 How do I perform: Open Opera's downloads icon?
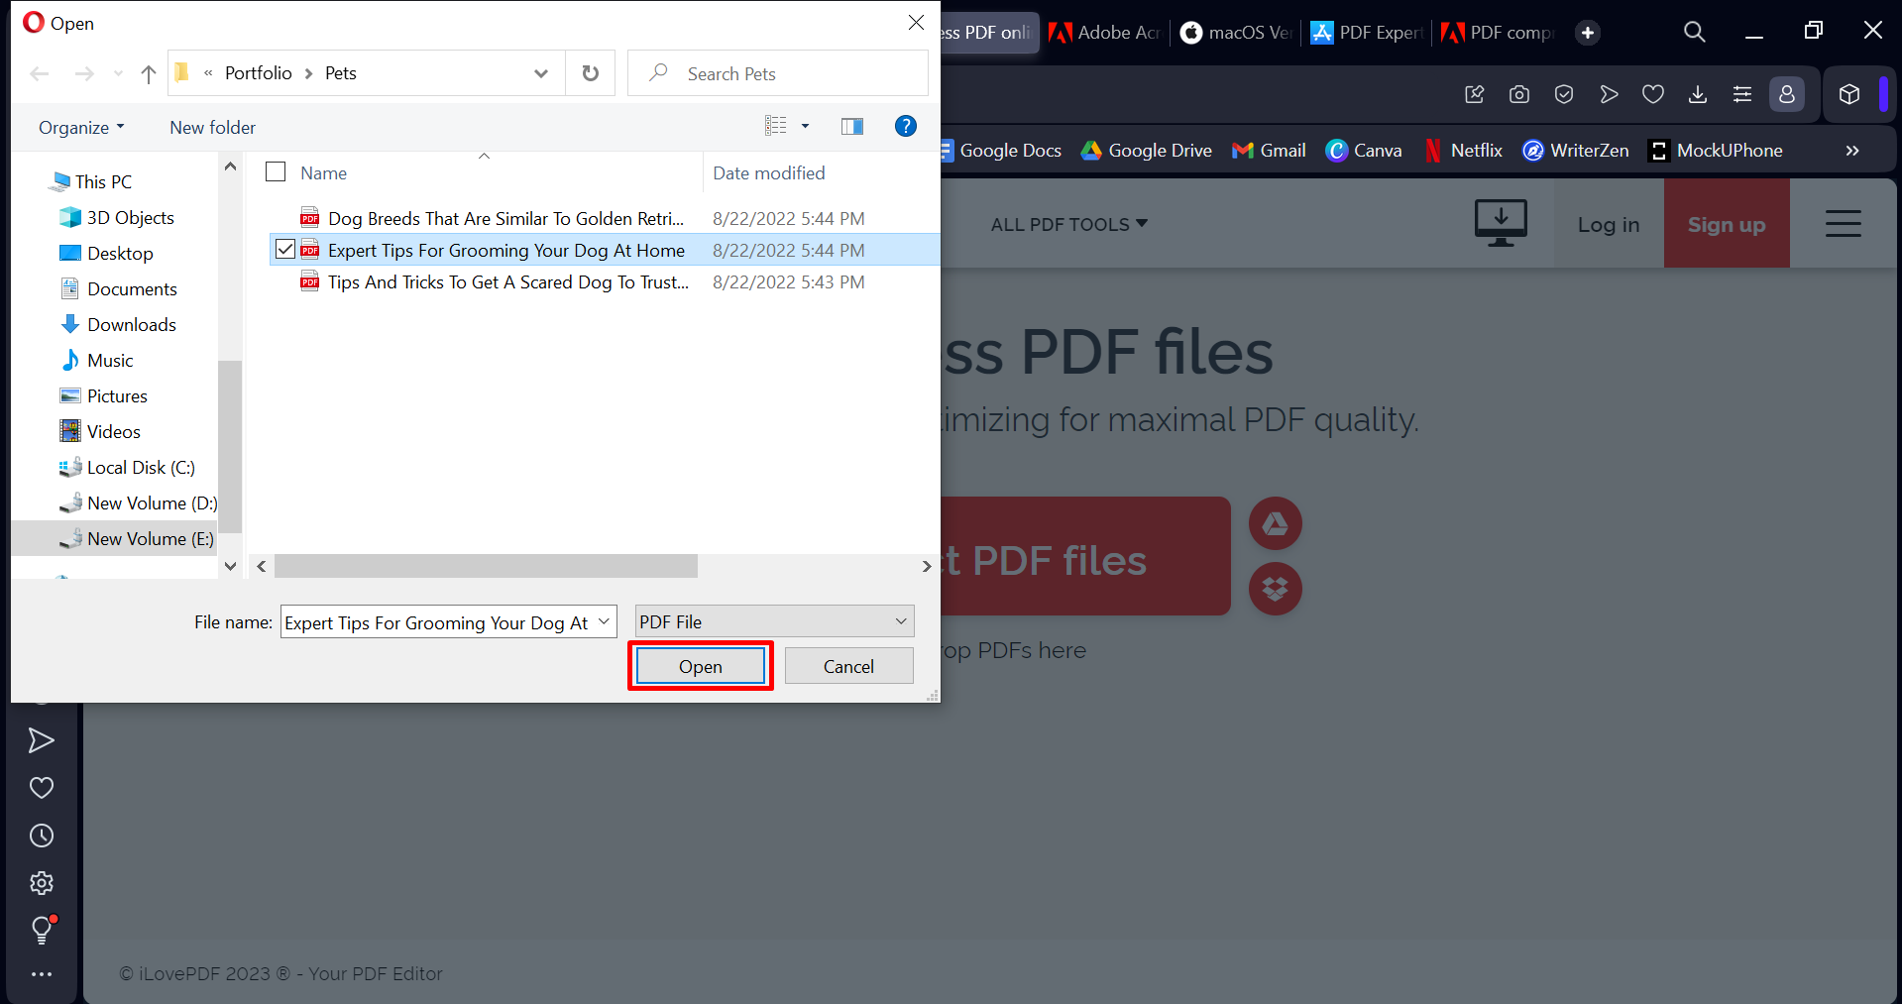pos(1698,94)
